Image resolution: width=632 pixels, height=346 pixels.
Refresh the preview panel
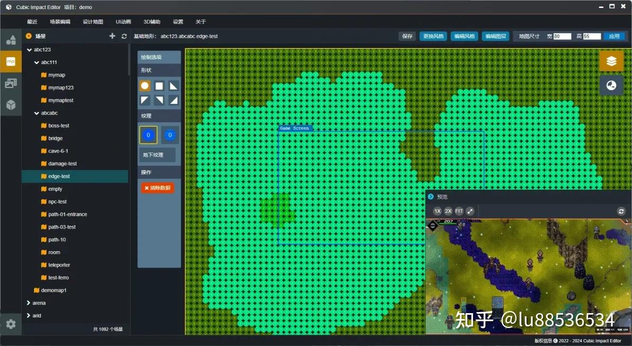click(x=621, y=211)
